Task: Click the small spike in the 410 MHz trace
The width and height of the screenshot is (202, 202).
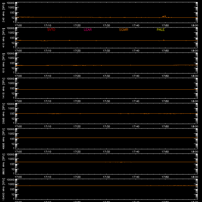Action: pyautogui.click(x=164, y=40)
